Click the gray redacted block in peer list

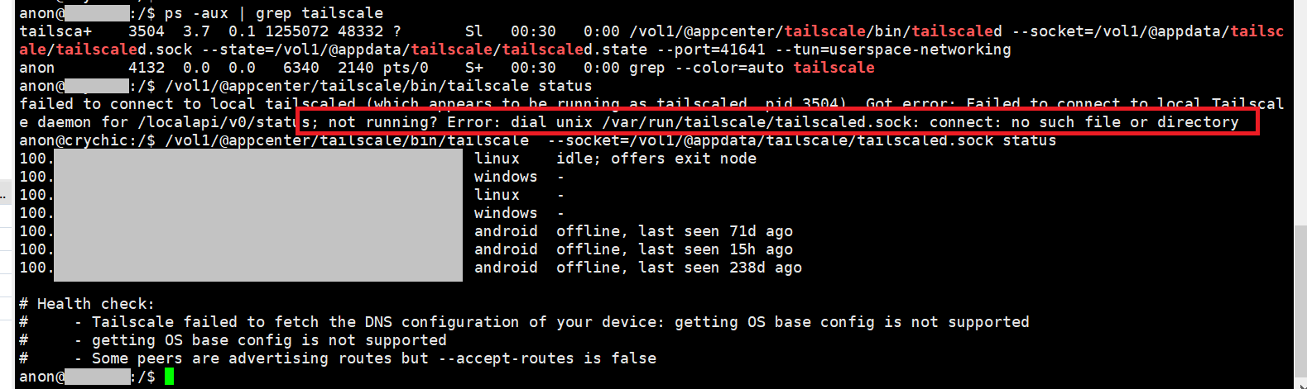coord(257,215)
